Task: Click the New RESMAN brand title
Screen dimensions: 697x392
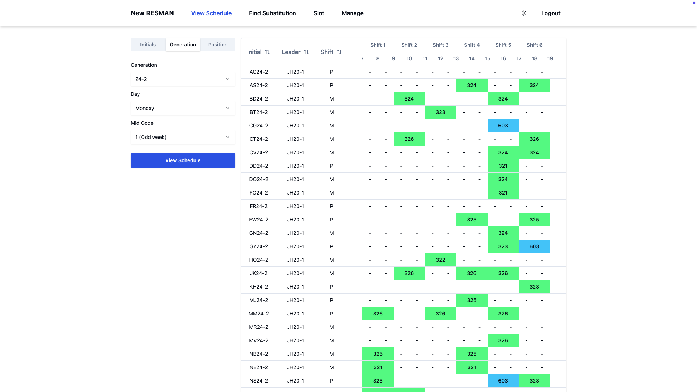Action: (152, 13)
